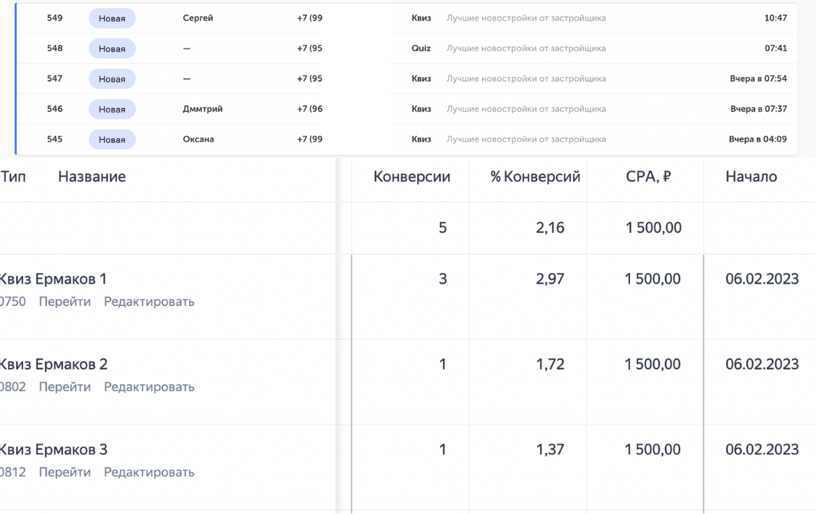The height and width of the screenshot is (514, 816).
Task: Click the "Новая" badge on Оксана's lead
Action: pyautogui.click(x=111, y=139)
